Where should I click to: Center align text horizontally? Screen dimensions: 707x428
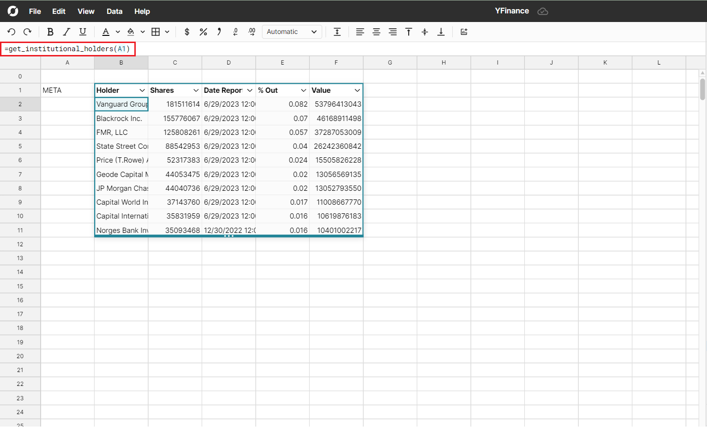(376, 32)
